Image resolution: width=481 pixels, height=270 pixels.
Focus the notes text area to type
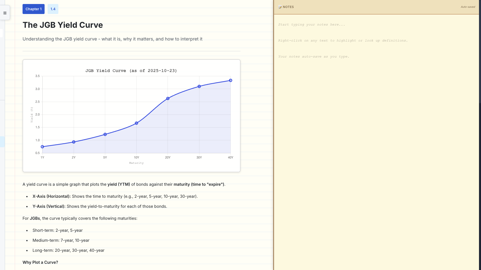click(376, 125)
